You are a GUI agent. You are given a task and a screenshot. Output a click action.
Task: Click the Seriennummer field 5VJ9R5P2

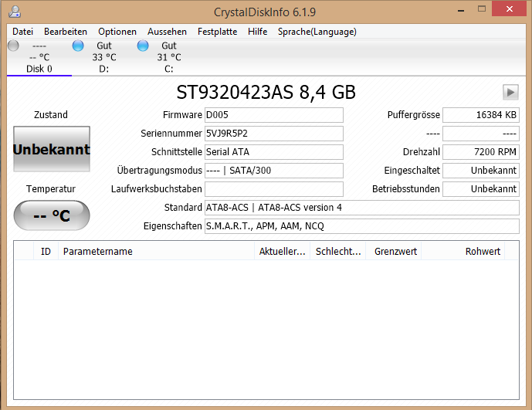pos(274,134)
